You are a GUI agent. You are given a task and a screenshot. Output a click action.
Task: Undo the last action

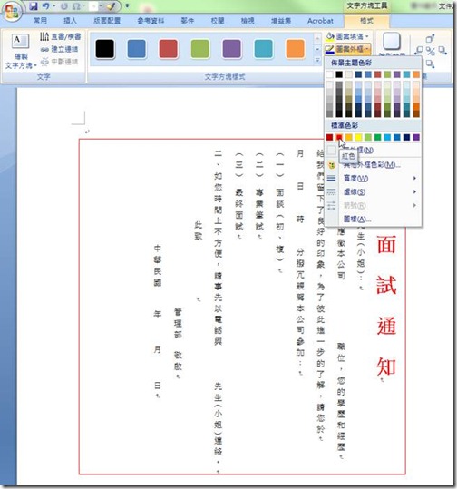[x=45, y=6]
